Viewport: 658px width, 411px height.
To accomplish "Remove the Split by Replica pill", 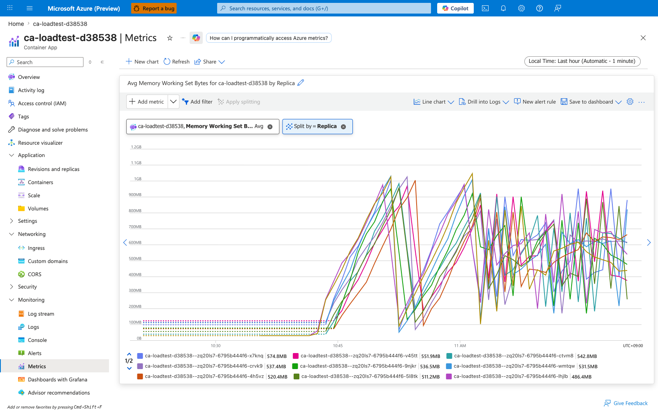I will pyautogui.click(x=343, y=127).
